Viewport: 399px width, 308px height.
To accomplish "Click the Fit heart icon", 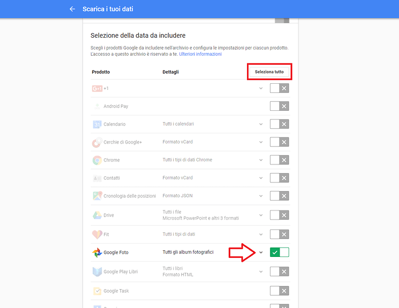I will [x=97, y=234].
